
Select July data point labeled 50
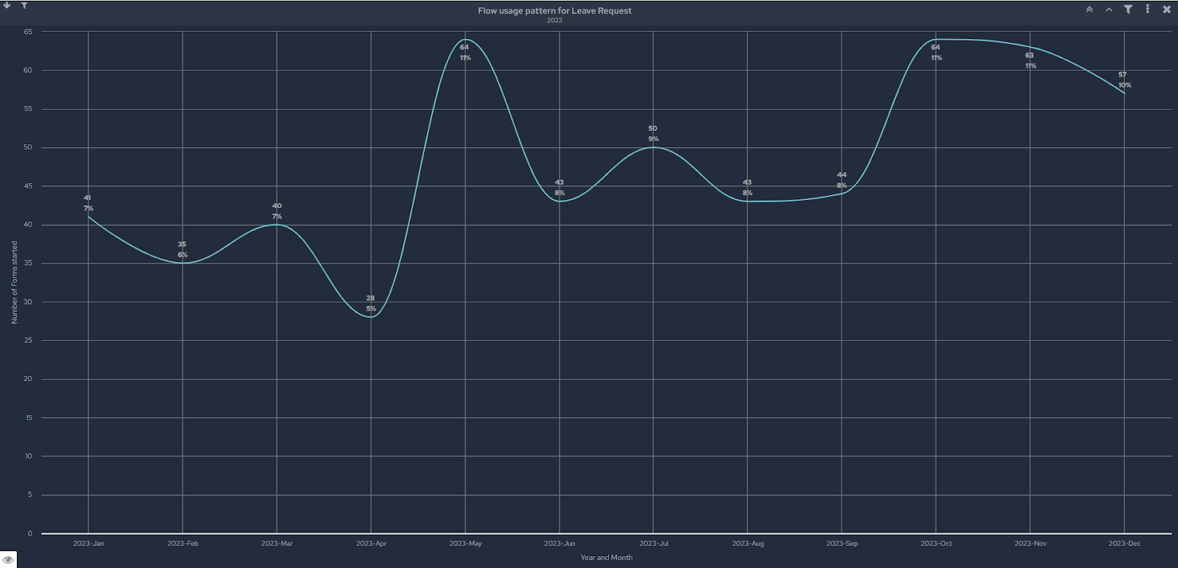[x=654, y=147]
